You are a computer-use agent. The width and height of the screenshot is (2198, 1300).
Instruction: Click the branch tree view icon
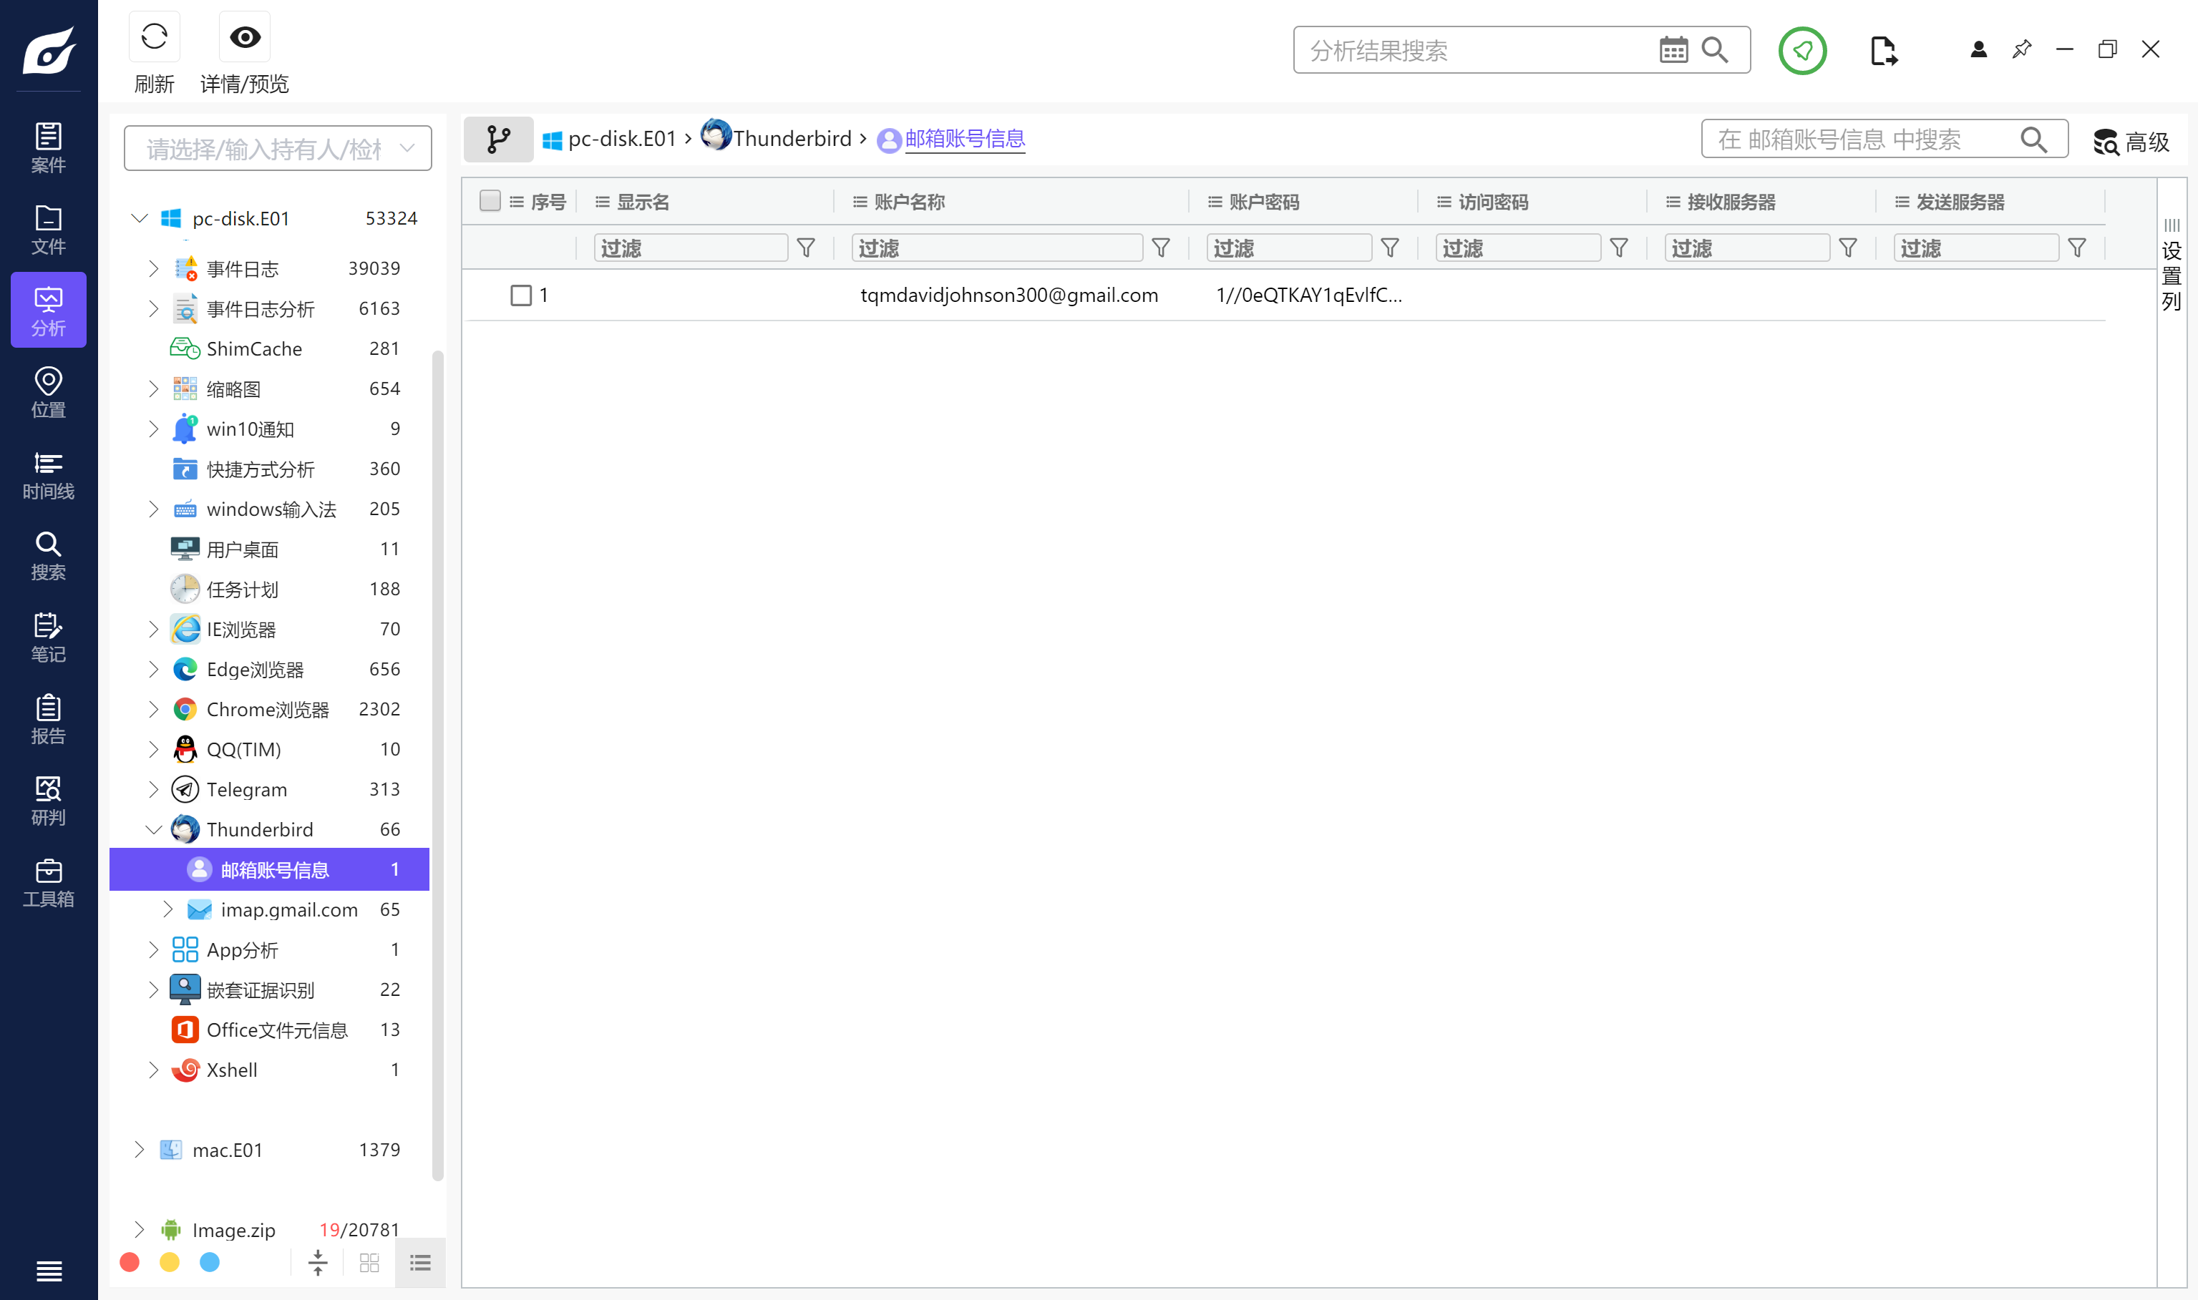point(498,140)
